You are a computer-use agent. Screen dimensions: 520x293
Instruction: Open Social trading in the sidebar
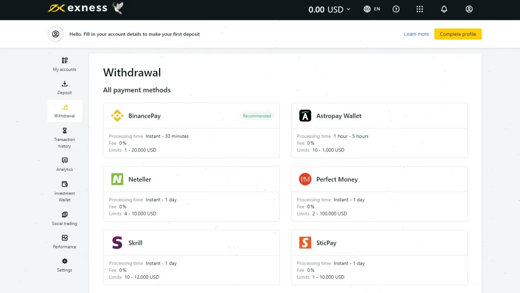(64, 218)
